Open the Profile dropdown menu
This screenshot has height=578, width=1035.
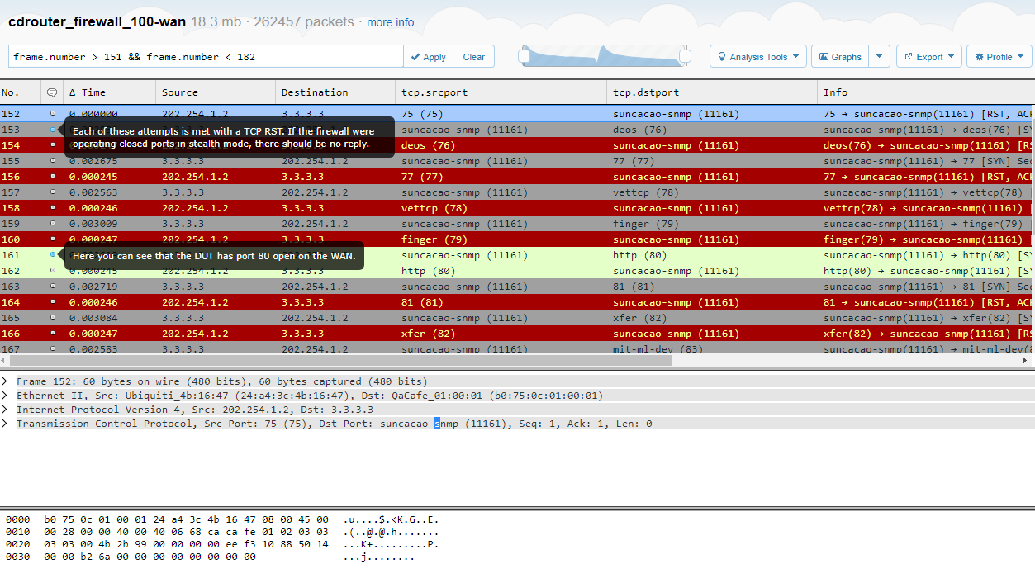(x=999, y=57)
